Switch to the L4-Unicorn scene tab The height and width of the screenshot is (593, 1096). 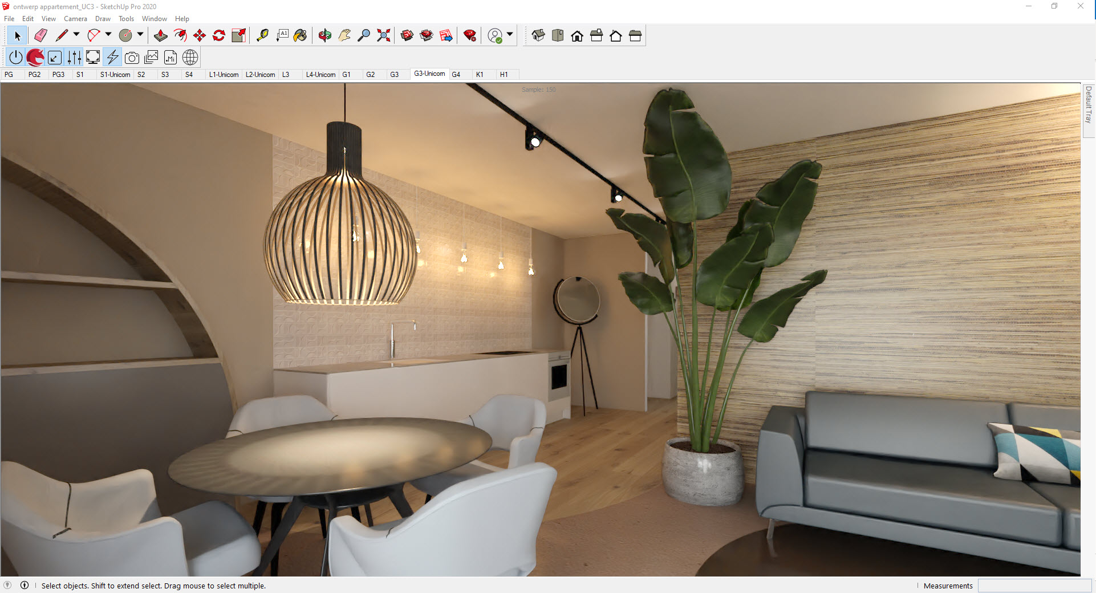click(x=320, y=75)
